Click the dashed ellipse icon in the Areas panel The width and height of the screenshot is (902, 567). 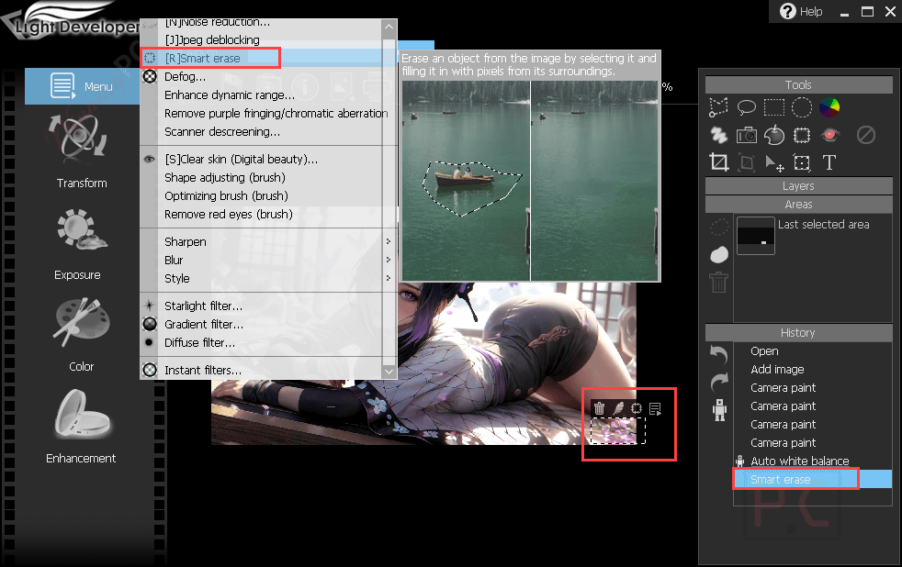(x=718, y=227)
